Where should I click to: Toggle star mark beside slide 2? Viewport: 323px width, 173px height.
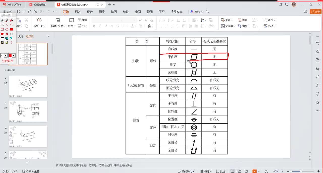6,83
